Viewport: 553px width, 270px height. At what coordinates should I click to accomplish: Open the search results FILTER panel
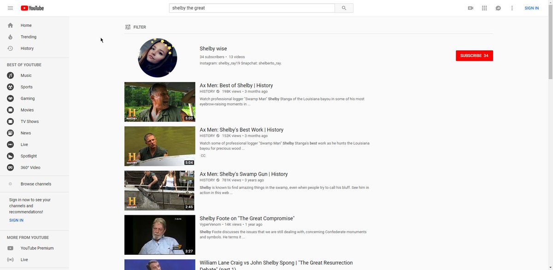(135, 27)
